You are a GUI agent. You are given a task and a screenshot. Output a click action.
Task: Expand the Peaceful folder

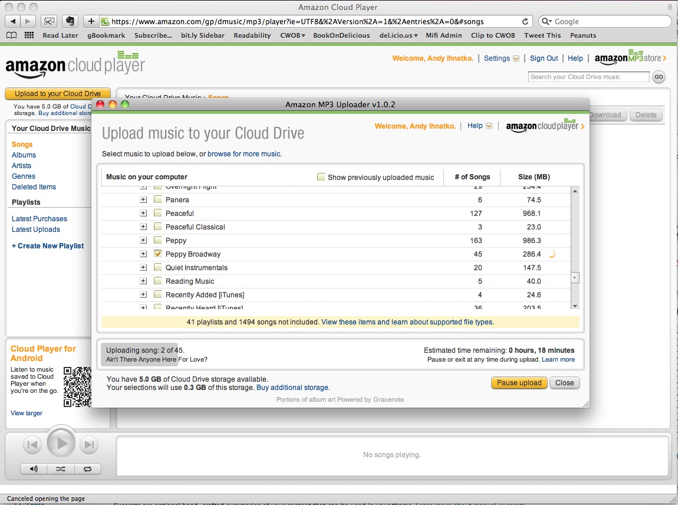(143, 213)
